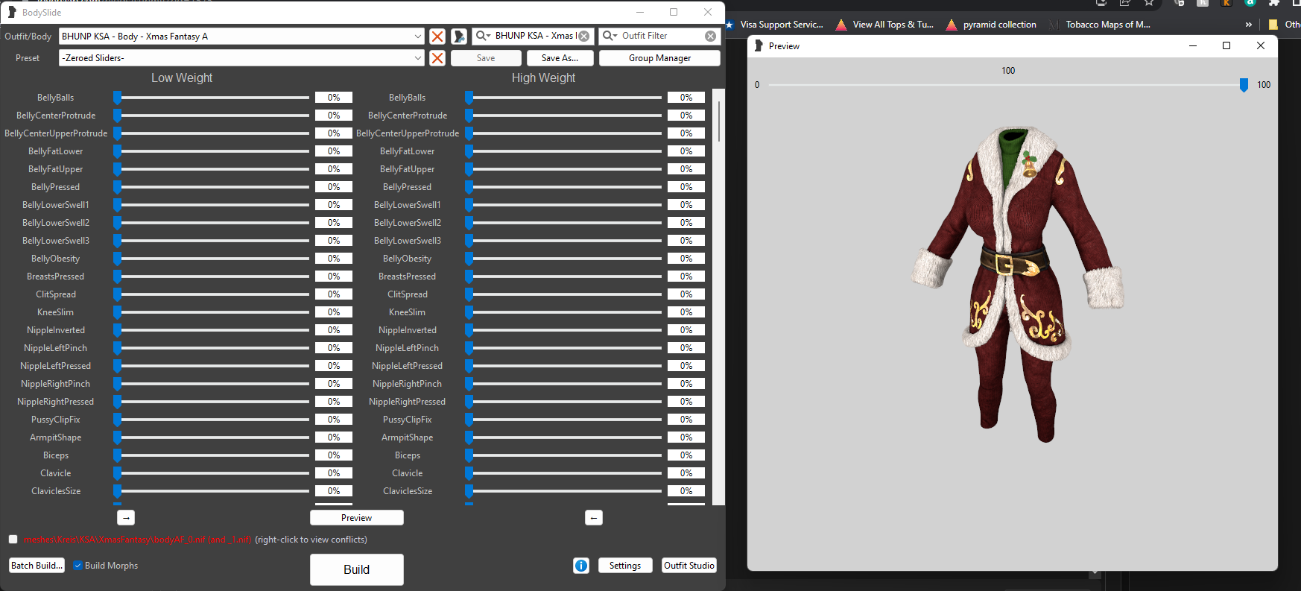
Task: Open the search options magnifier in group filter
Action: [483, 36]
